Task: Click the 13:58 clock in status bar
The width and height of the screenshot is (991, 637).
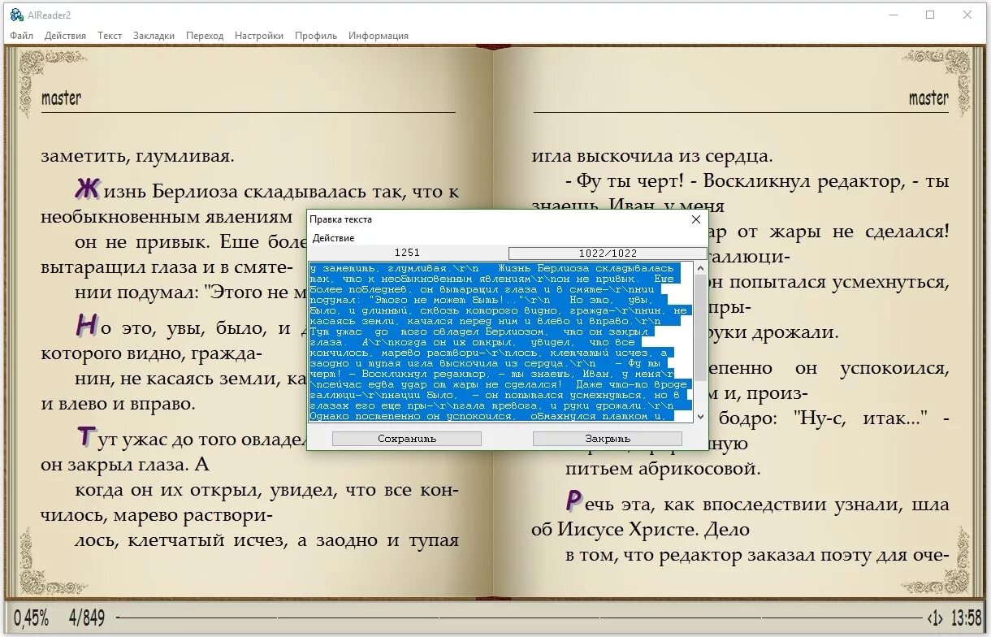Action: [966, 618]
